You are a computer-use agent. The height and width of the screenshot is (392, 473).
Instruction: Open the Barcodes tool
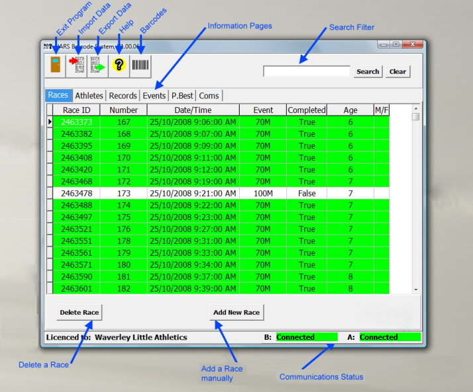tap(140, 65)
